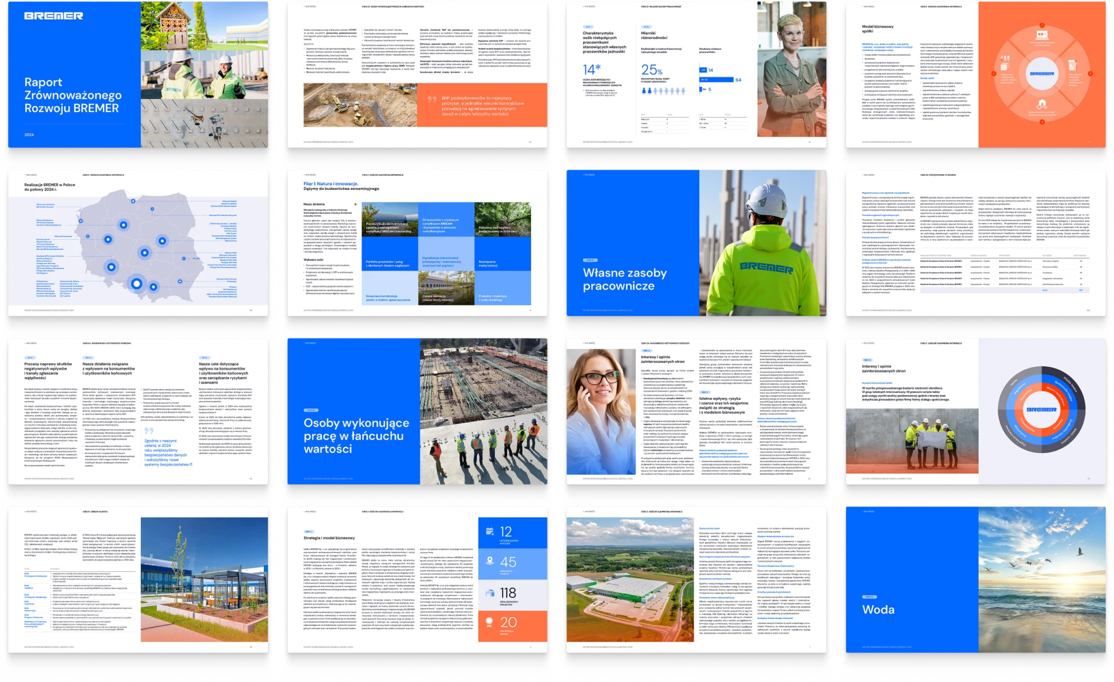
Task: Click the 'Strategia i model biznesowy' heading
Action: (330, 538)
